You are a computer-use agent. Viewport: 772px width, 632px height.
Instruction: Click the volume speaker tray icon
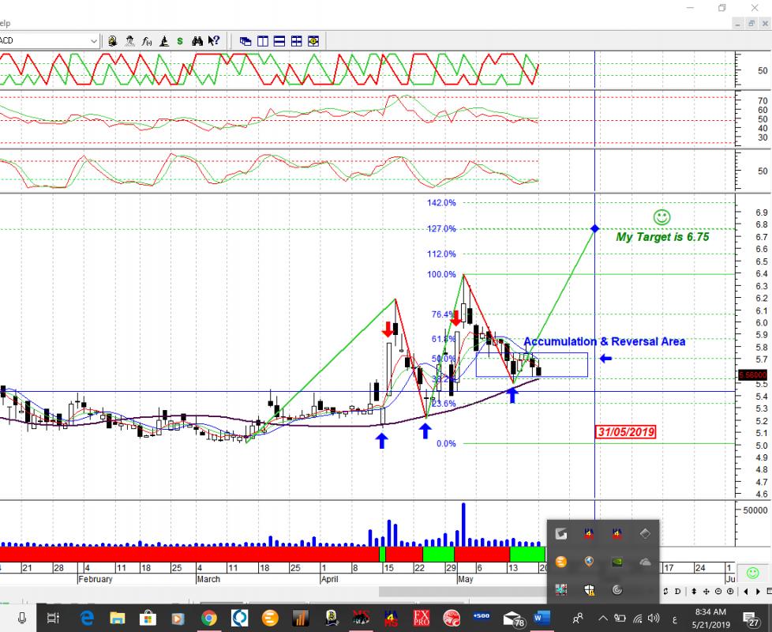click(653, 618)
